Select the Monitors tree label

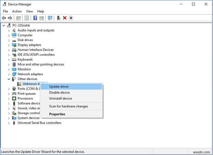24,69
